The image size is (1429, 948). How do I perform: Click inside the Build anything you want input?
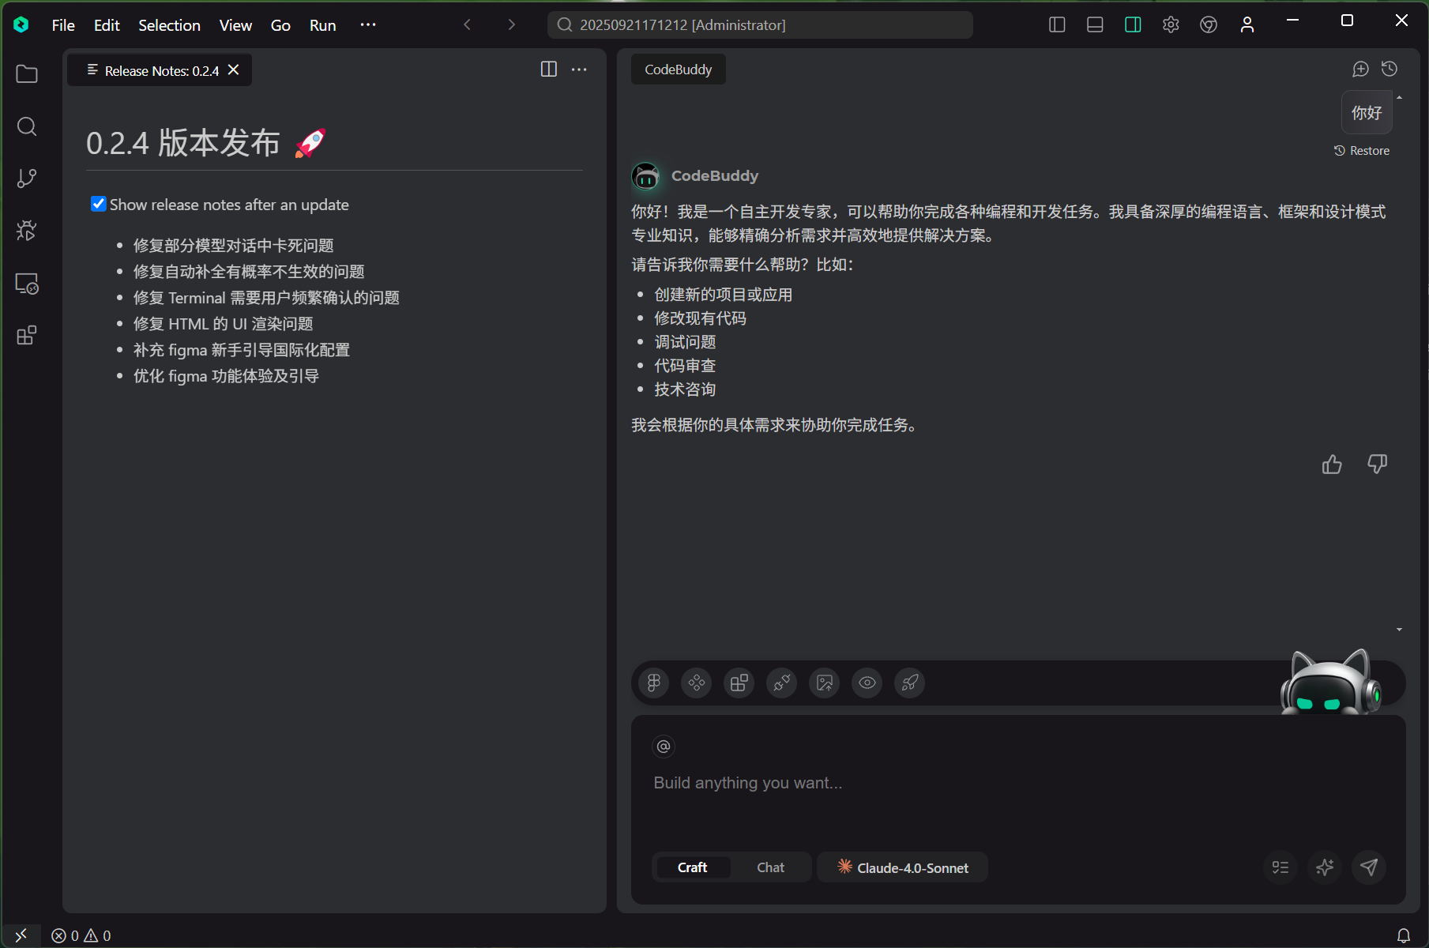pyautogui.click(x=869, y=782)
